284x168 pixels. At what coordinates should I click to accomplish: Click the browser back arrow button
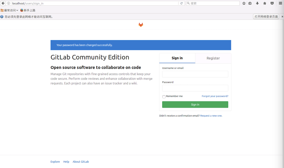pyautogui.click(x=3, y=3)
